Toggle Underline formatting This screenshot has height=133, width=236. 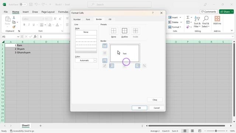click(x=34, y=25)
